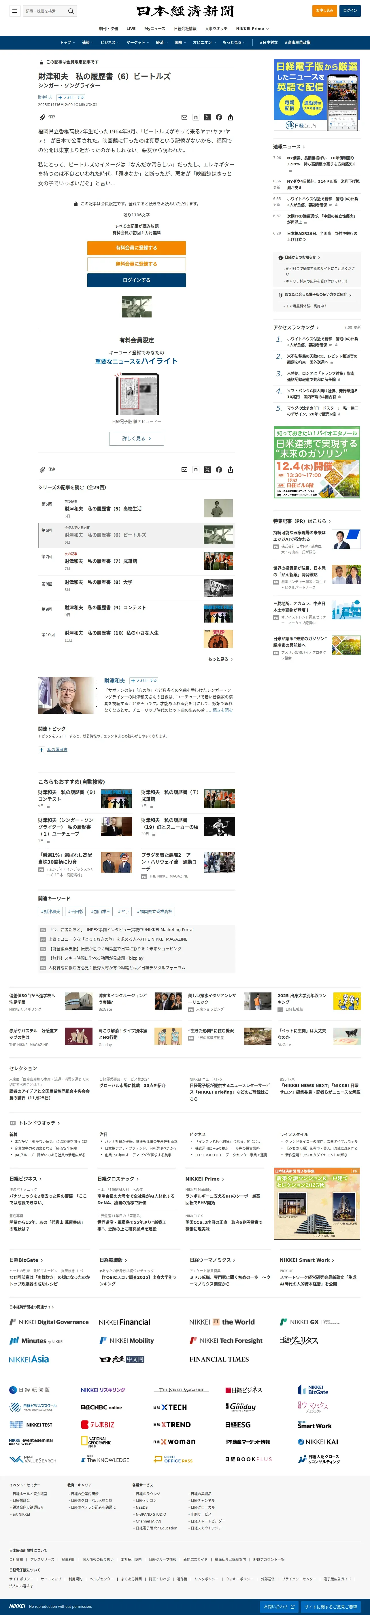X icon above the series list
Image resolution: width=370 pixels, height=1615 pixels.
207,470
